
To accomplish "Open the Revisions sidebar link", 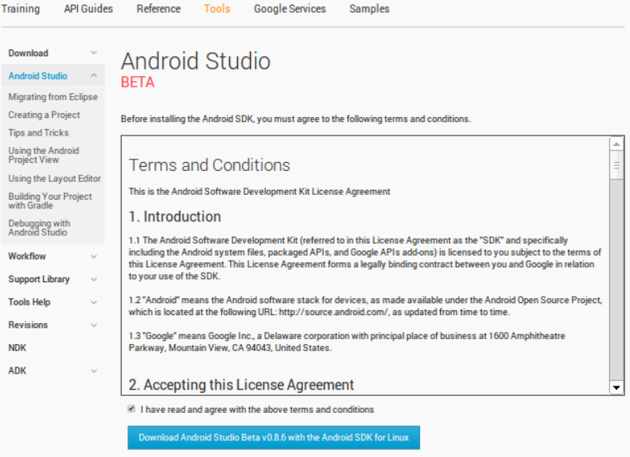I will coord(28,326).
